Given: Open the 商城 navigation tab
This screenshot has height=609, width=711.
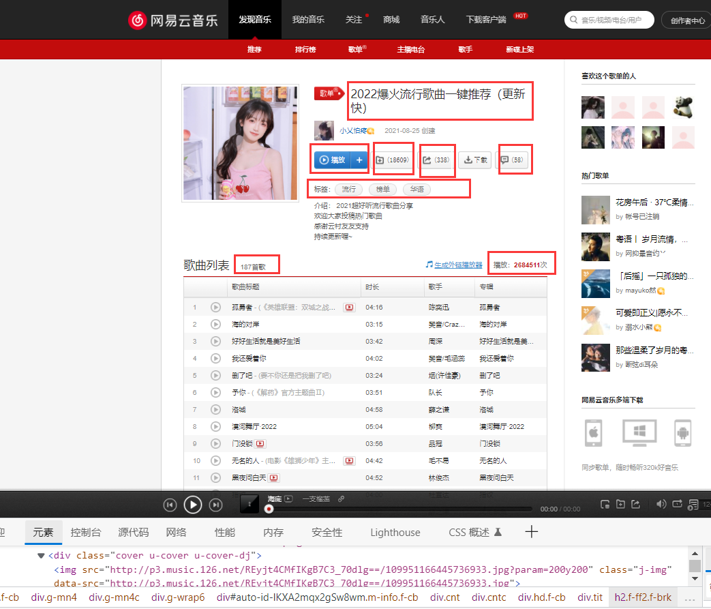Looking at the screenshot, I should point(391,20).
